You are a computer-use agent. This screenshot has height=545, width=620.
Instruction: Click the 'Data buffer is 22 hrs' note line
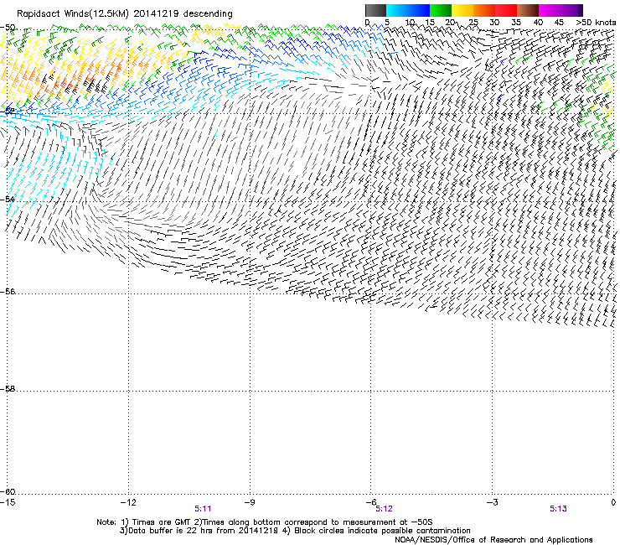click(295, 531)
